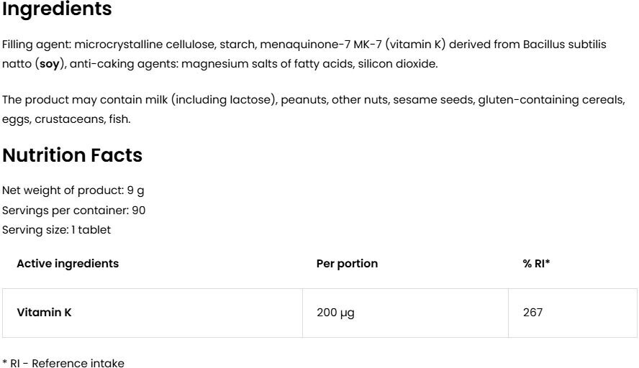The image size is (639, 368).
Task: Click the allergen text mentioning peanuts
Action: coord(304,100)
